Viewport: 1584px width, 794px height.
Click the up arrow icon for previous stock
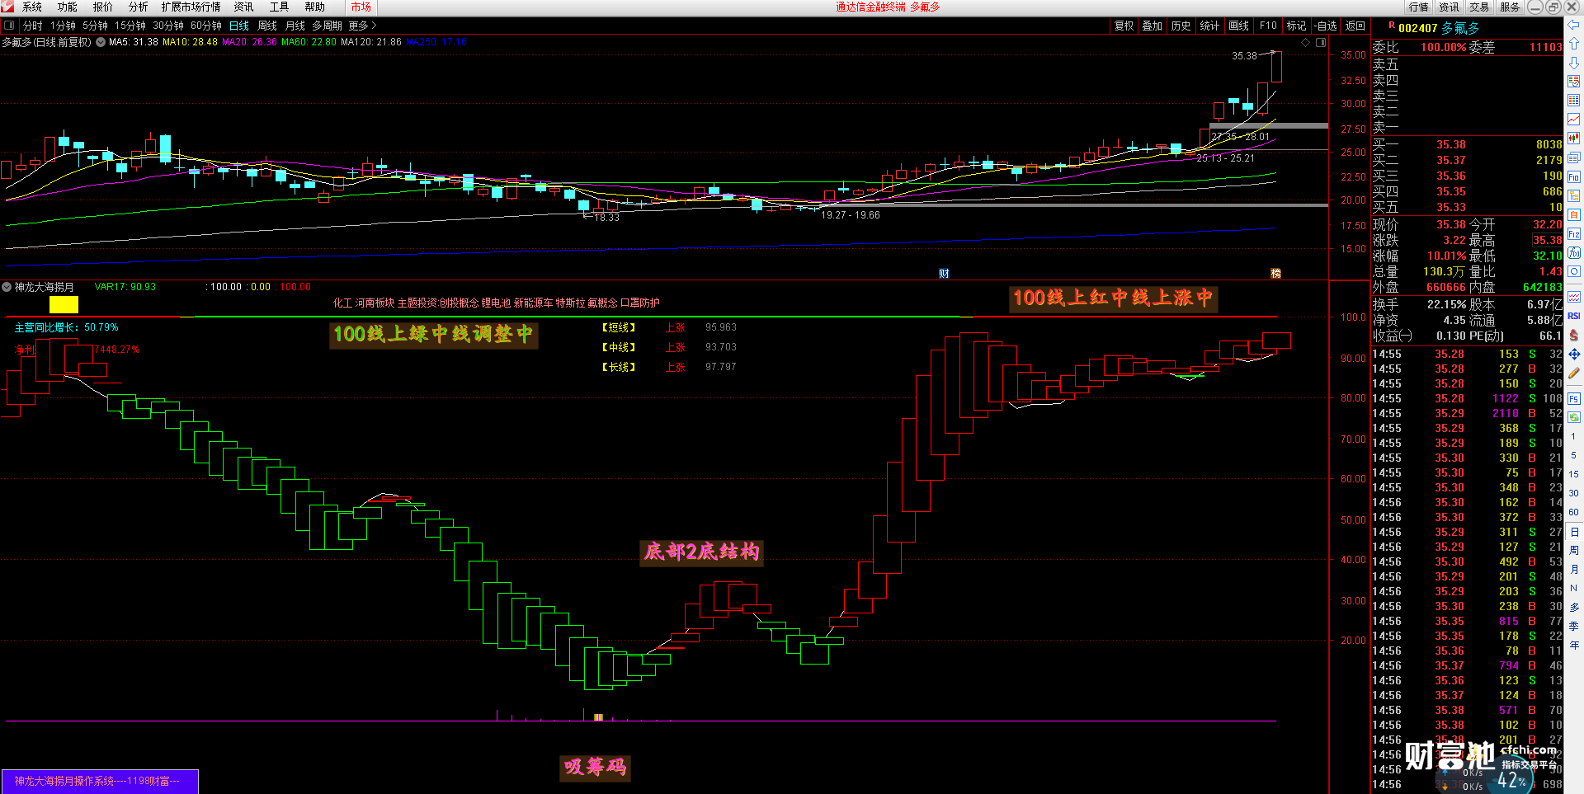(x=1573, y=44)
